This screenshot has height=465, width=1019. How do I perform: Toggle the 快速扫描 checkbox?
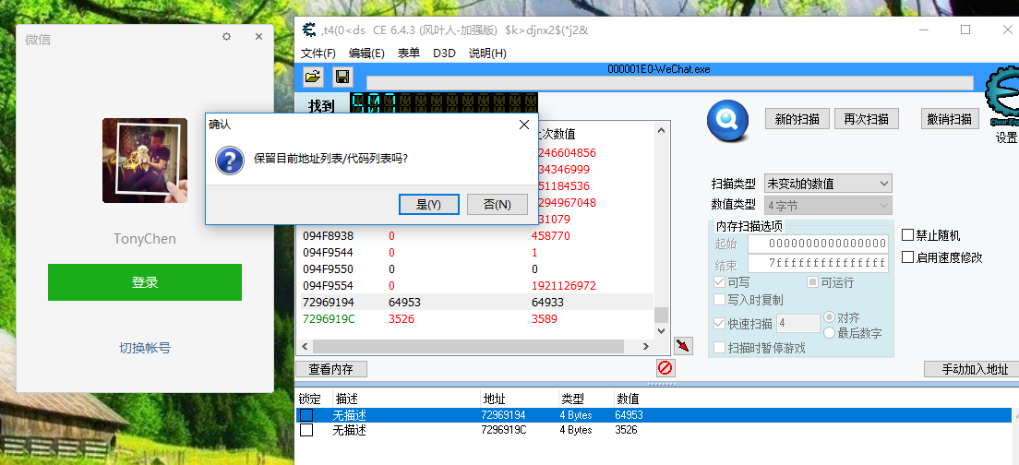click(719, 324)
